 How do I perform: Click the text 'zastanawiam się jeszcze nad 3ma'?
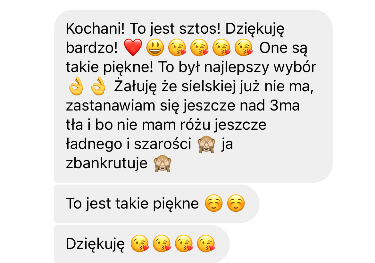[183, 106]
